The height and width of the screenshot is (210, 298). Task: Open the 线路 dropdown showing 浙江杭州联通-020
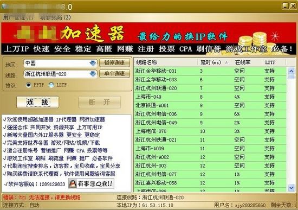[x=61, y=74]
